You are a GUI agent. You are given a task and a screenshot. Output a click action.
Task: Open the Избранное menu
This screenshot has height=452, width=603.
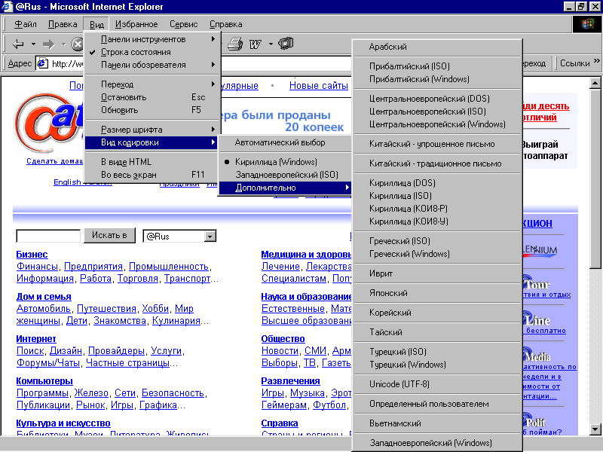click(136, 24)
